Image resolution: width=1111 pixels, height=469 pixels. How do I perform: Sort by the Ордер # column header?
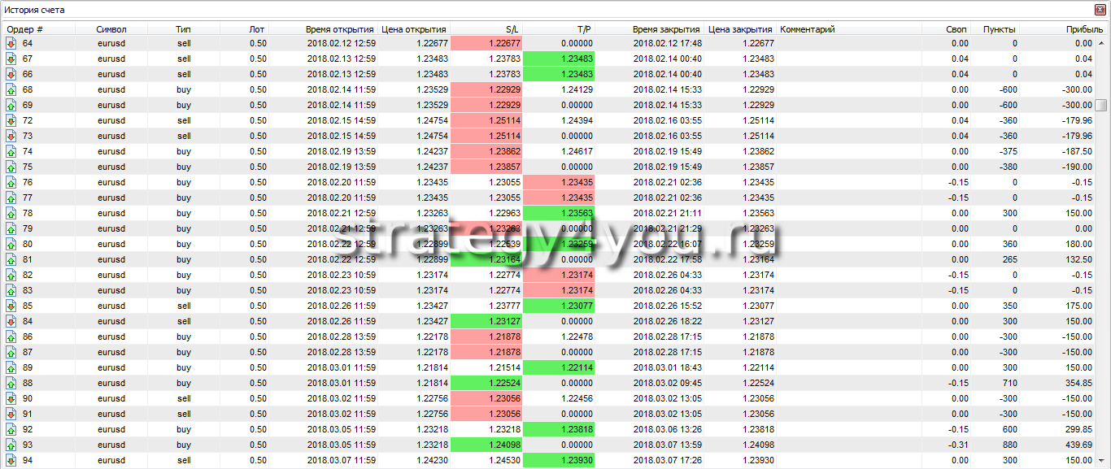tap(25, 29)
